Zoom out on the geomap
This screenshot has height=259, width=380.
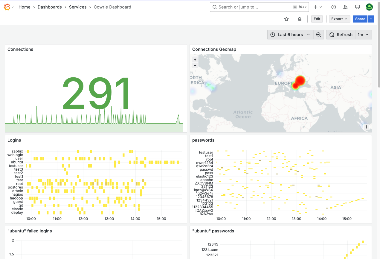point(195,65)
